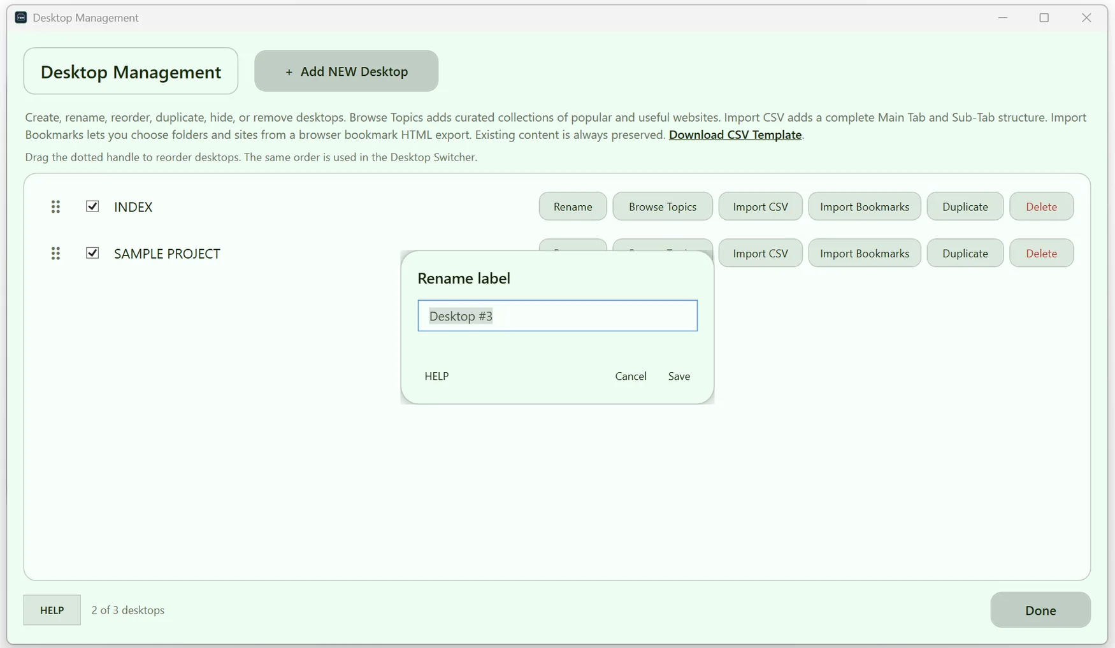Click the INDEX desktop name
Screen dimensions: 1115x648
pos(133,206)
